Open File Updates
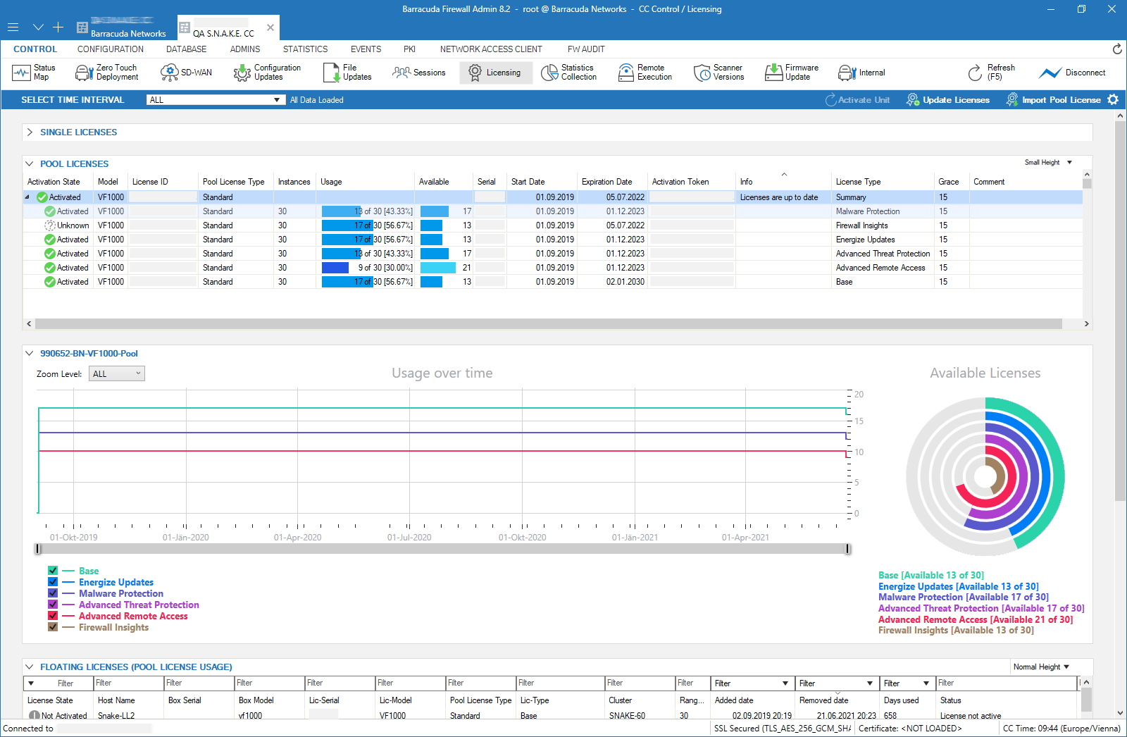Screen dimensions: 1127x737 click(x=347, y=73)
